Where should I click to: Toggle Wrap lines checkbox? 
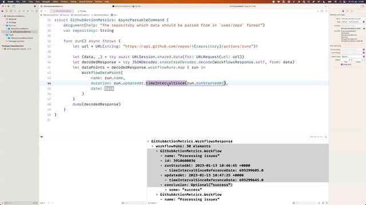click(x=342, y=64)
